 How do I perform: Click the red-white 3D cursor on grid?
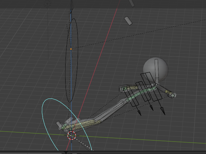(x=71, y=135)
